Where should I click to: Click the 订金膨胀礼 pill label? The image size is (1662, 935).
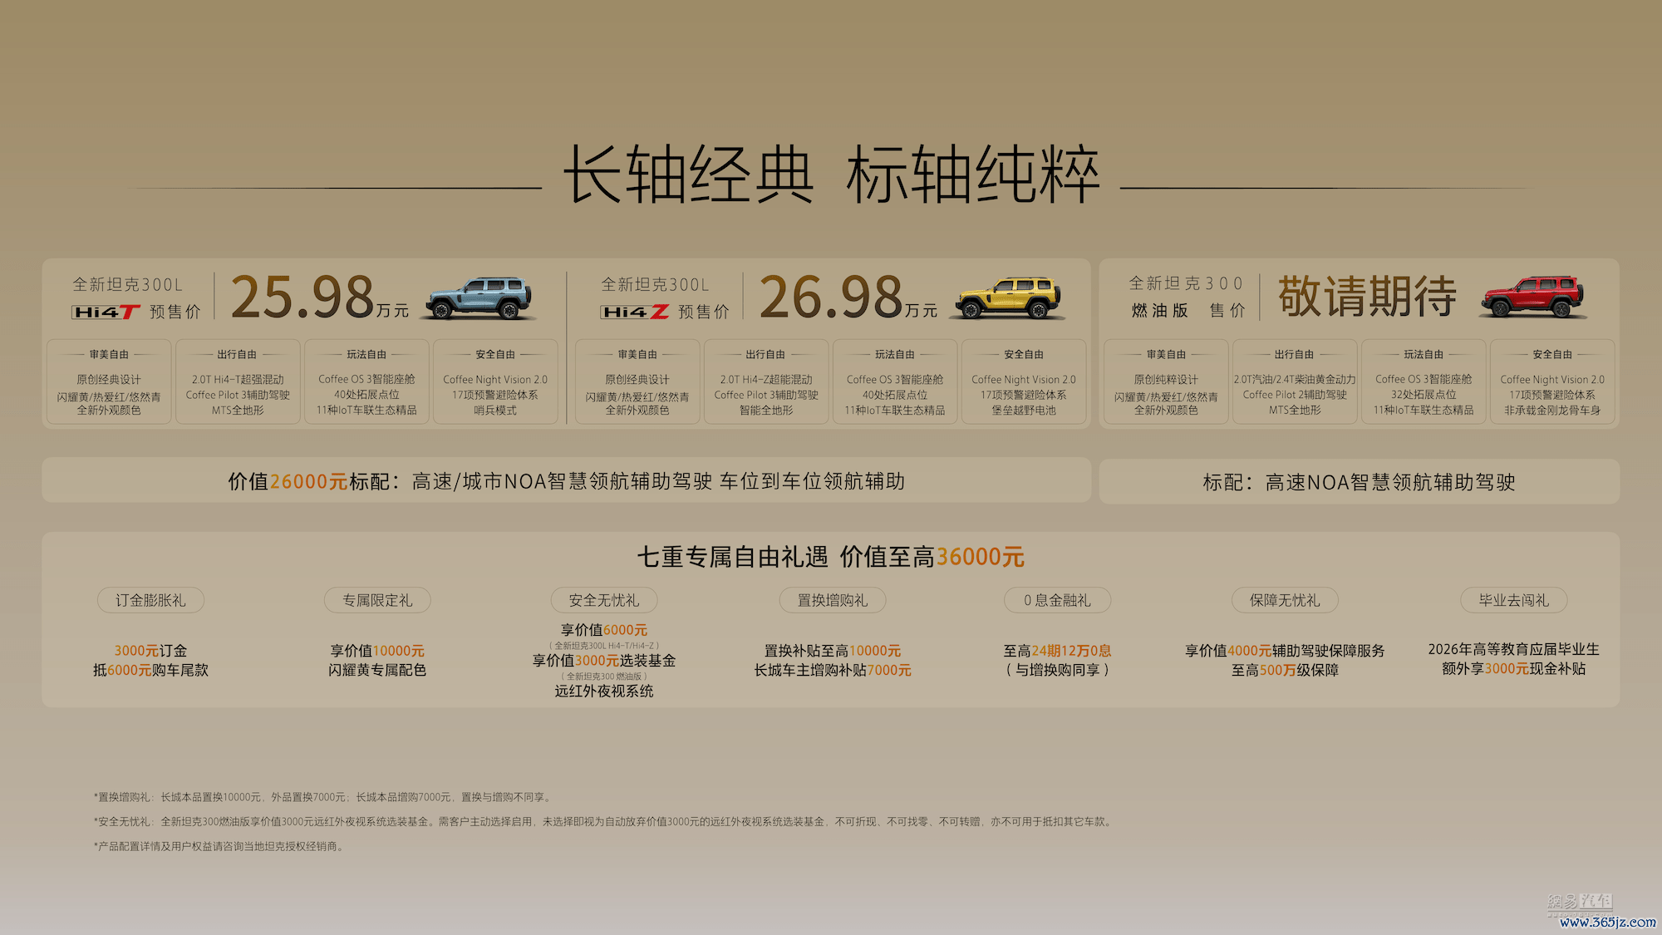coord(150,600)
